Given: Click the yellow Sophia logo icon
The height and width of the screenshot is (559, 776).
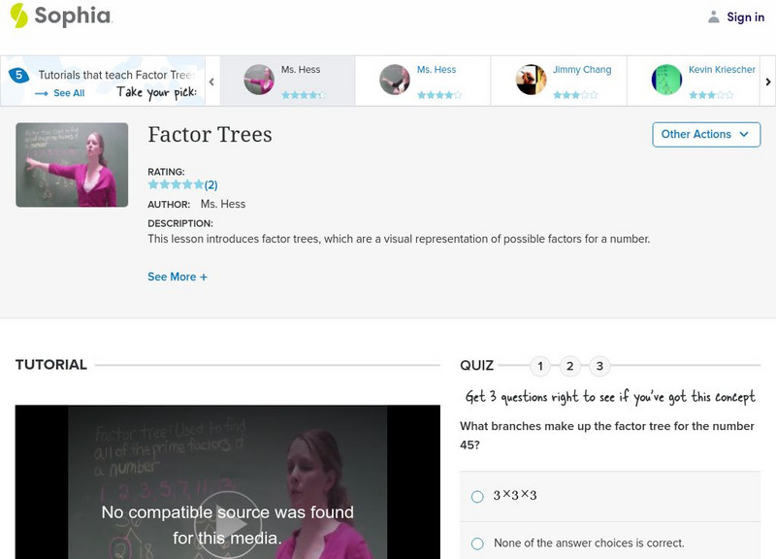Looking at the screenshot, I should point(17,16).
